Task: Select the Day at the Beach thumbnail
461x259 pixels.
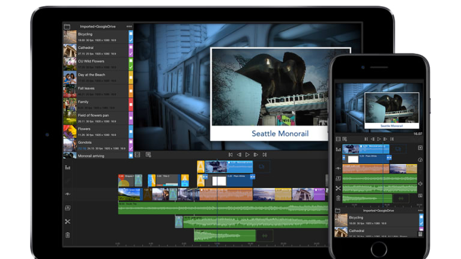Action: click(70, 77)
